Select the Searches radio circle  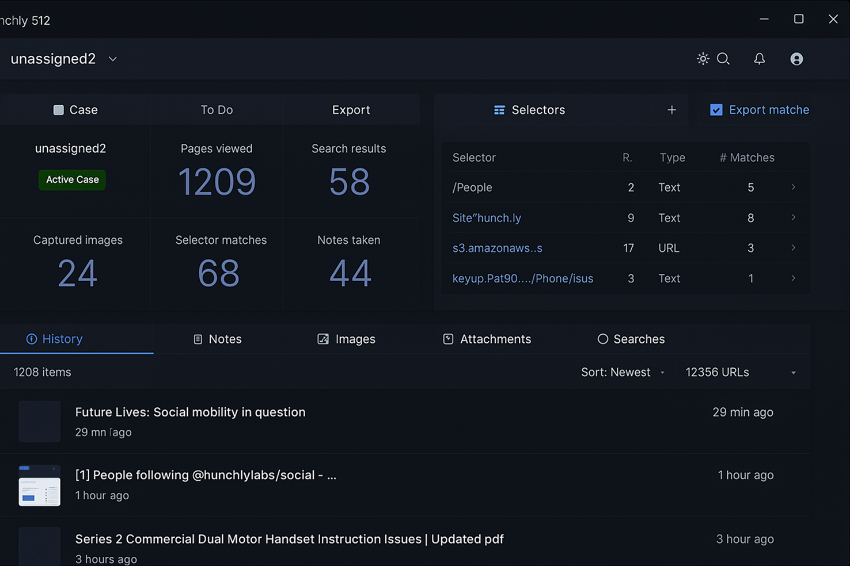pos(602,339)
